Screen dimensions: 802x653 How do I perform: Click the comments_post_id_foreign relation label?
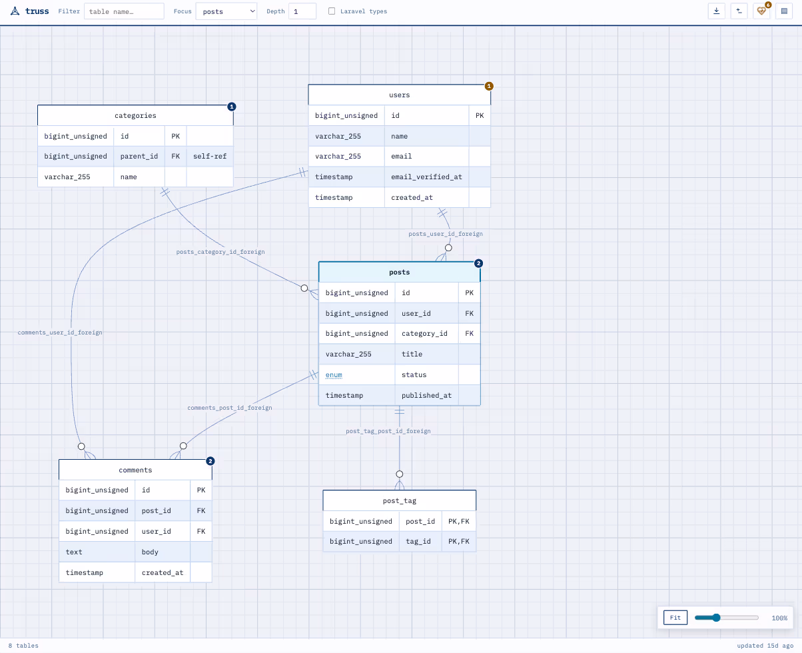230,408
